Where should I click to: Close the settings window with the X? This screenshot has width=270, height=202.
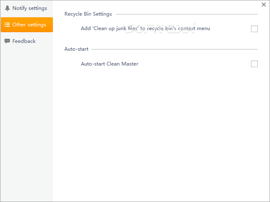point(264,5)
